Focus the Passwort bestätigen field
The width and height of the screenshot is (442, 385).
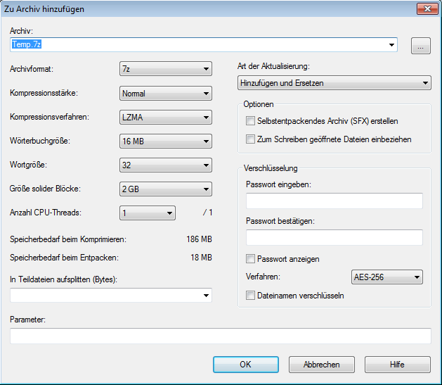(x=334, y=237)
